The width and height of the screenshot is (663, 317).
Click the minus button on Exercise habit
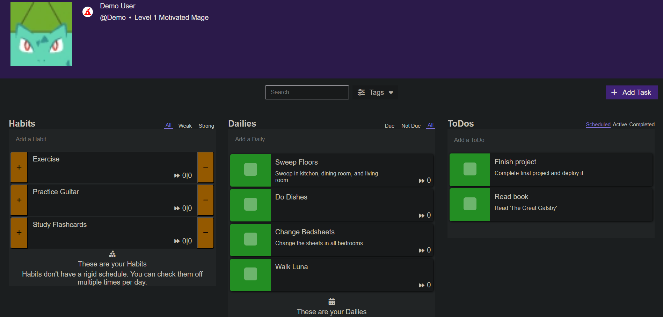[x=205, y=167]
